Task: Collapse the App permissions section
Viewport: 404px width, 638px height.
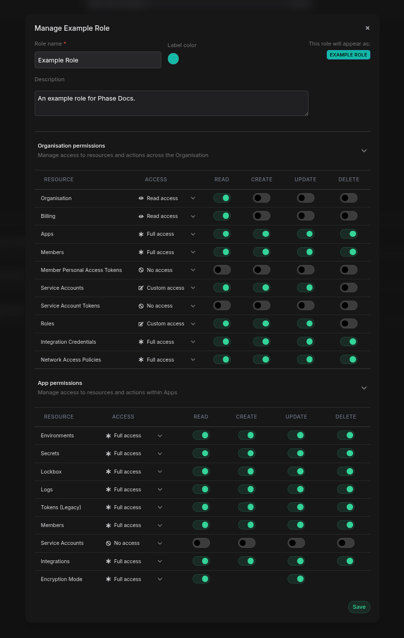Action: tap(364, 388)
